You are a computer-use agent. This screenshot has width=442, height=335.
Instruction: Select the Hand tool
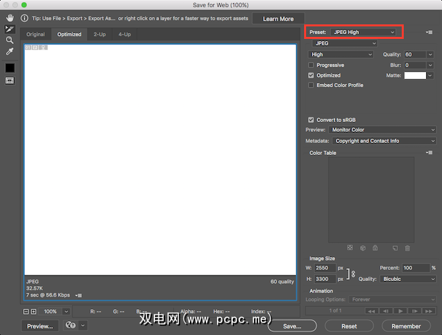pyautogui.click(x=10, y=18)
